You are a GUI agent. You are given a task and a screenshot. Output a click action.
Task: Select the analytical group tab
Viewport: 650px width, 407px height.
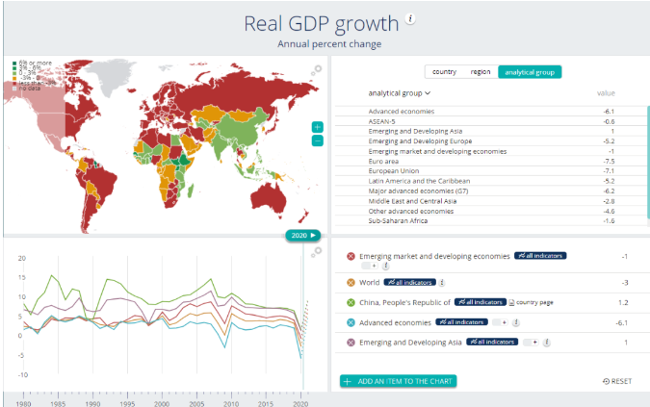pyautogui.click(x=530, y=71)
